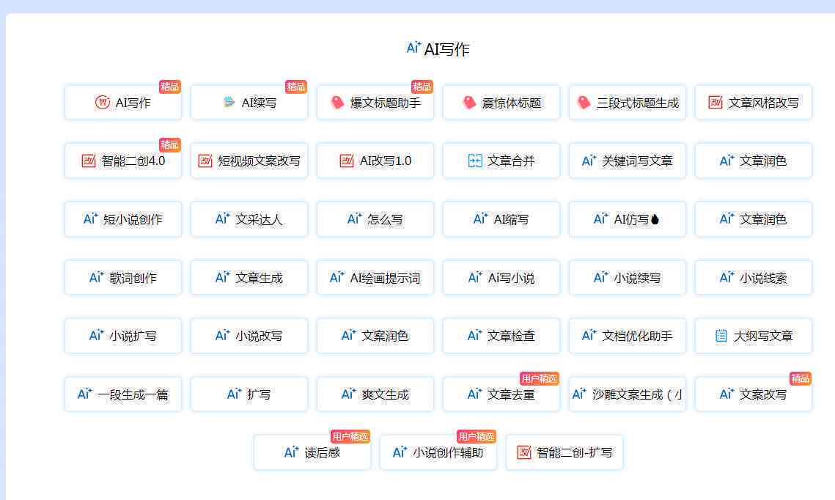Click the Ai icon beside 怎么写
Viewport: 835px width, 500px height.
(354, 219)
